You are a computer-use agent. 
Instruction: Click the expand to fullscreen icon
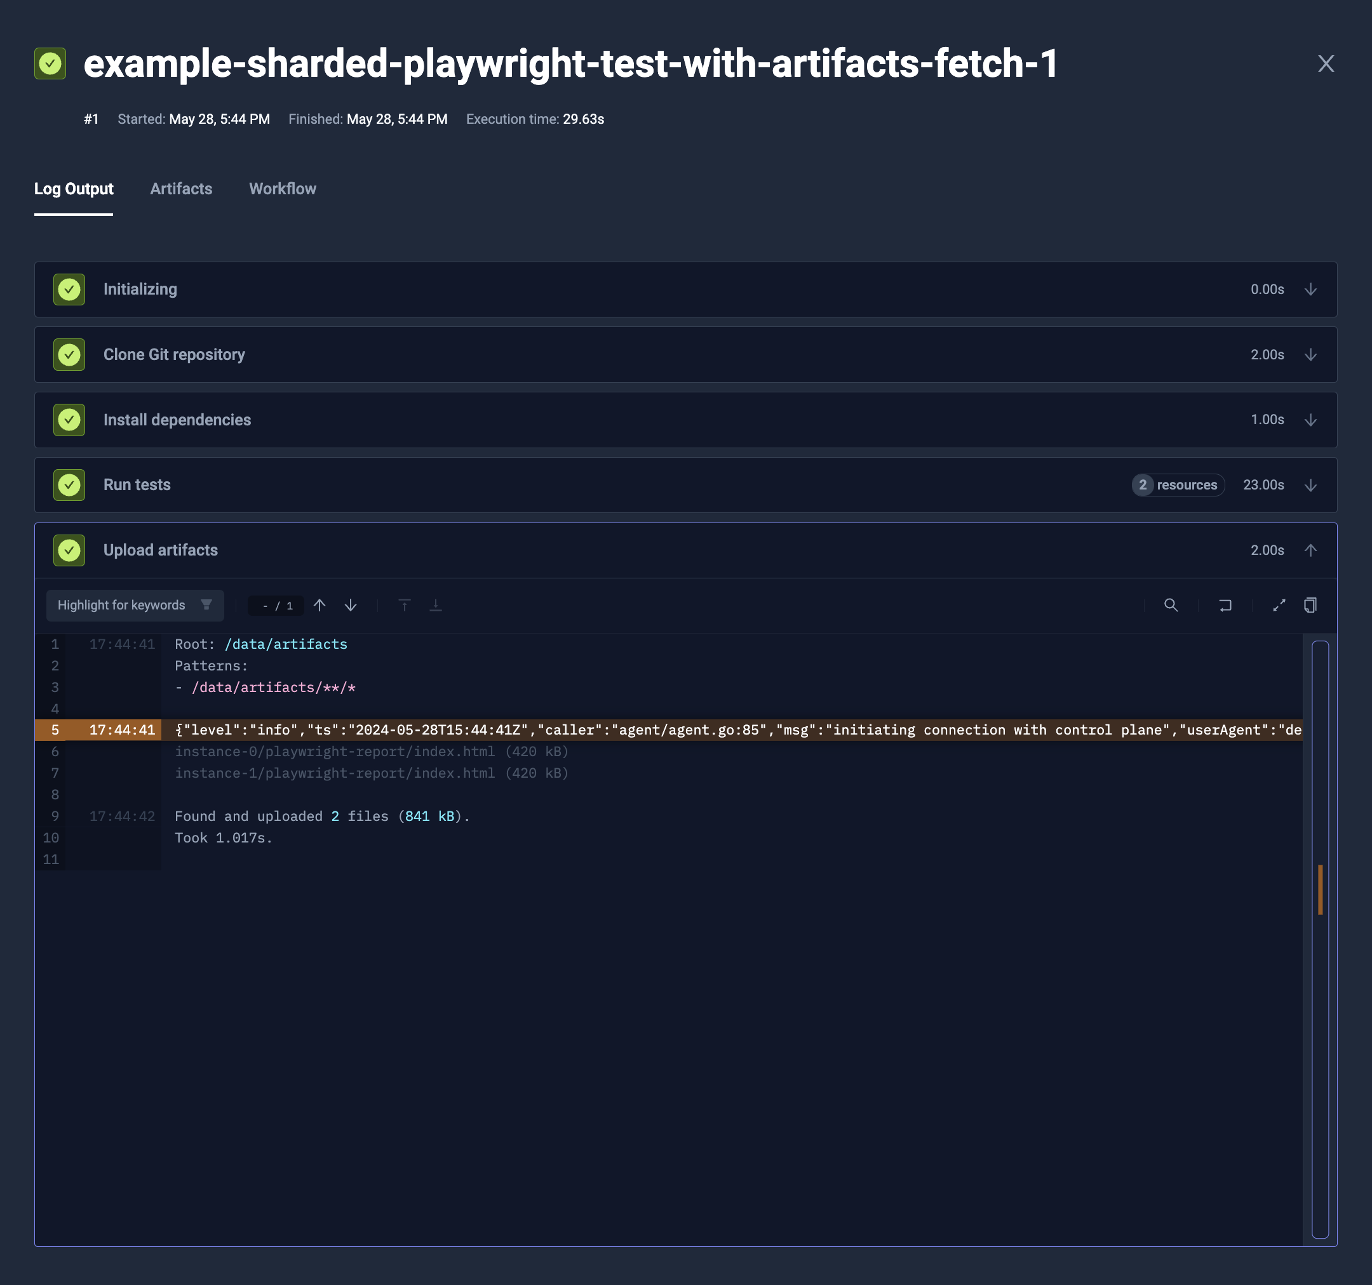(1277, 605)
